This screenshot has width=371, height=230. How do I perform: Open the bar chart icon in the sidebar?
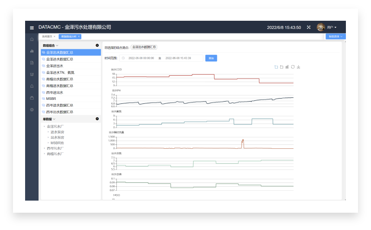coord(32,51)
